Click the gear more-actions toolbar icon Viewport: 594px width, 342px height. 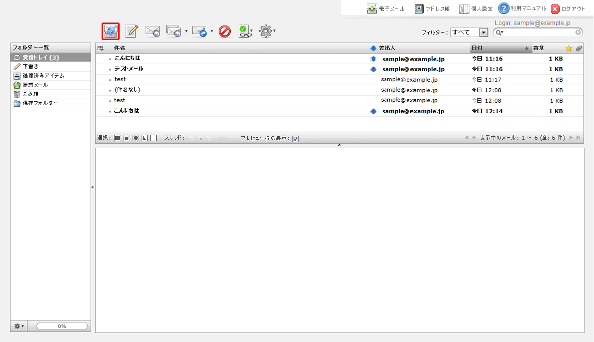click(265, 32)
